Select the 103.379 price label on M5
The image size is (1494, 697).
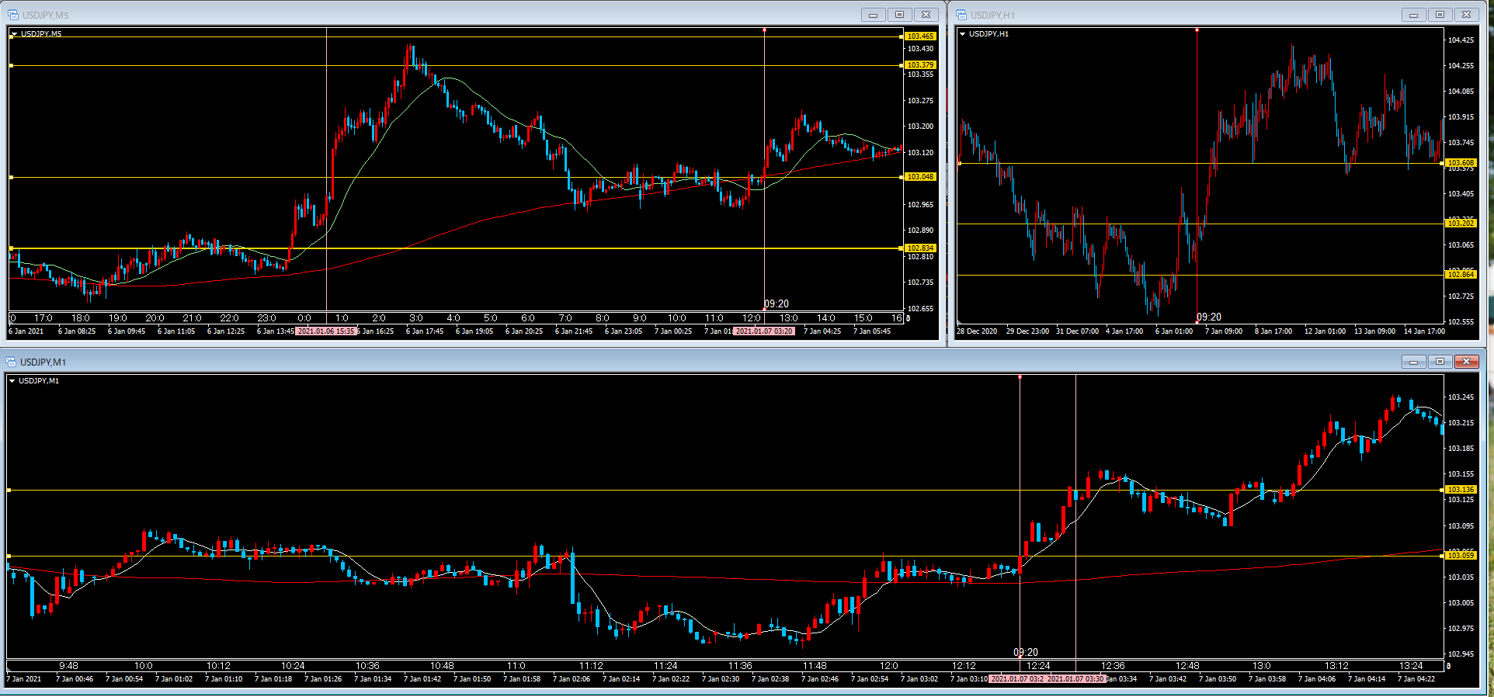pos(920,65)
